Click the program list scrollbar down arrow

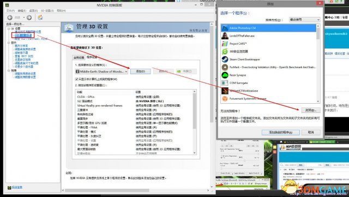tap(318, 101)
